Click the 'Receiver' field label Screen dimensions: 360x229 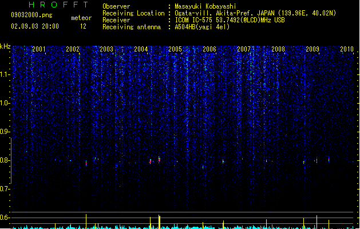click(116, 20)
